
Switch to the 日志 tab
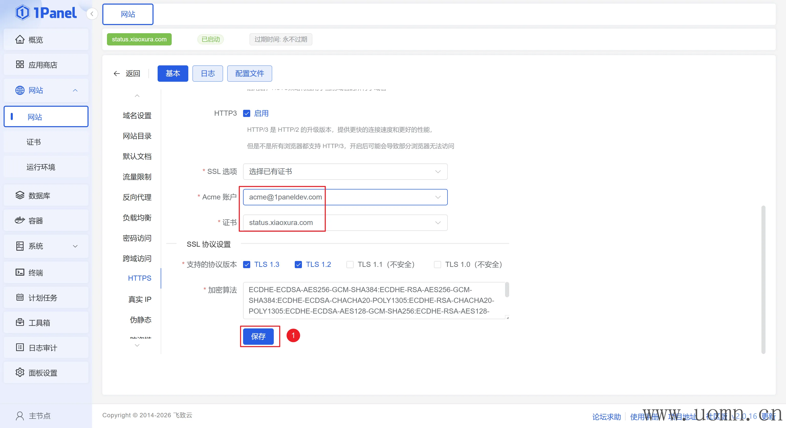[208, 73]
